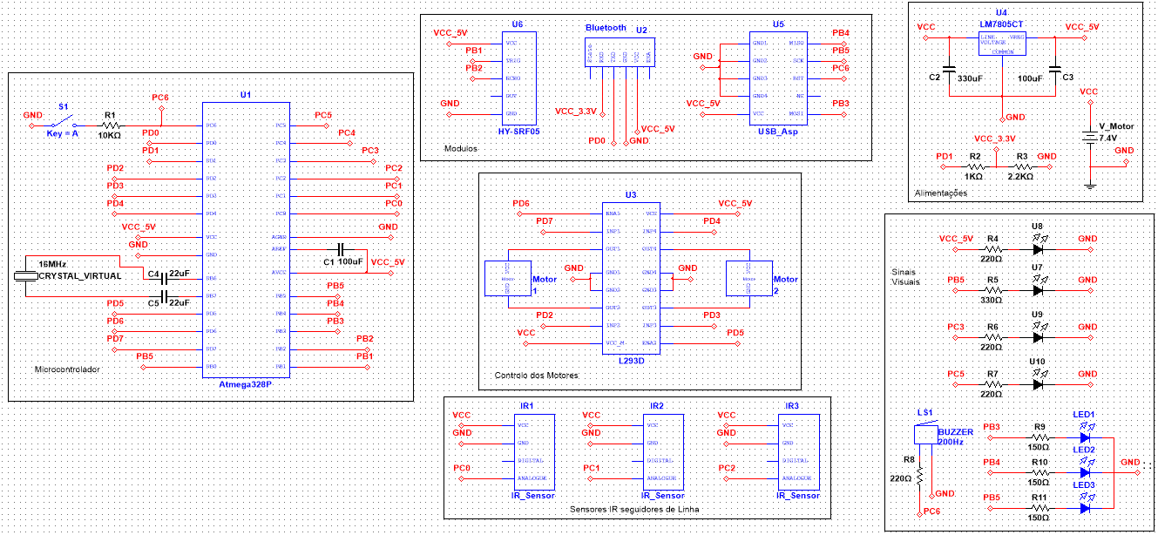Select the Bluetooth module U2
Screen dimensions: 1158x535
tap(620, 53)
